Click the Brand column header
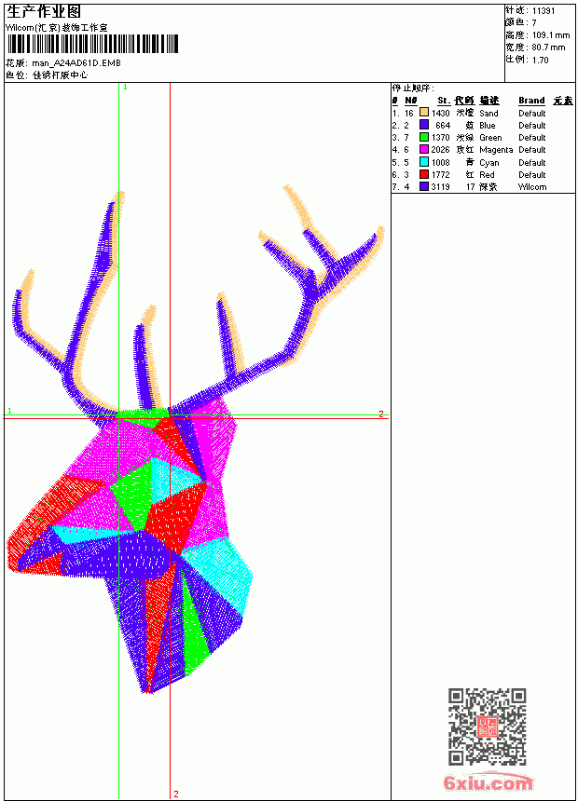 tap(531, 101)
